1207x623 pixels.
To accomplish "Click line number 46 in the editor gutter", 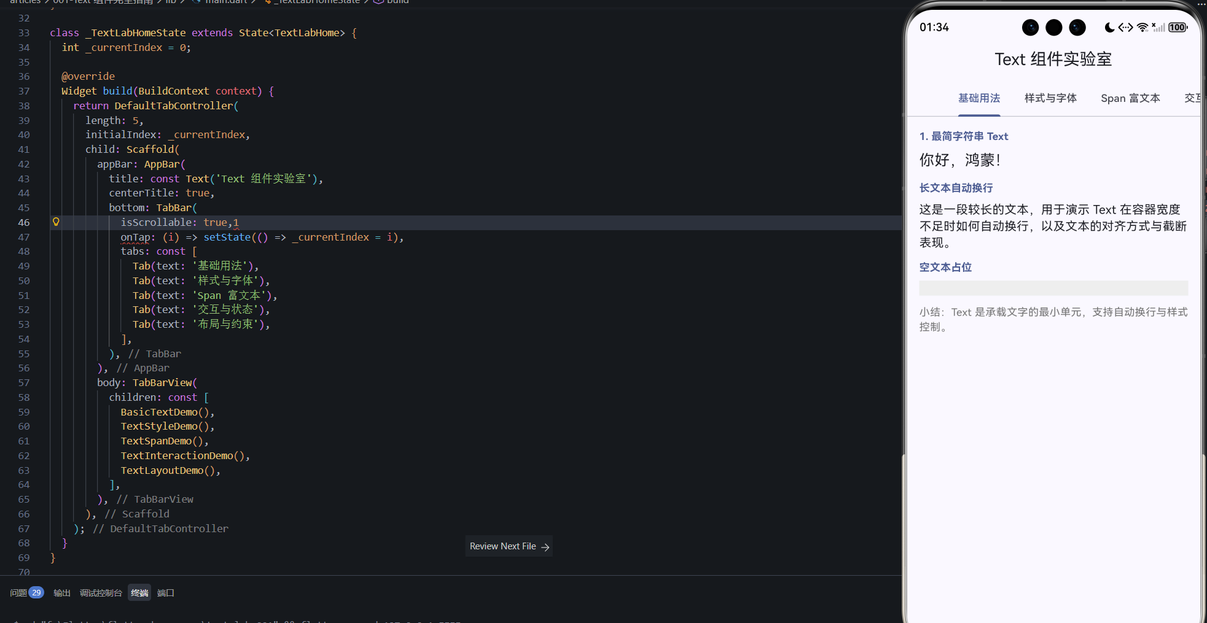I will 24,222.
